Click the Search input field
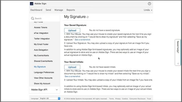 pyautogui.click(x=45, y=18)
